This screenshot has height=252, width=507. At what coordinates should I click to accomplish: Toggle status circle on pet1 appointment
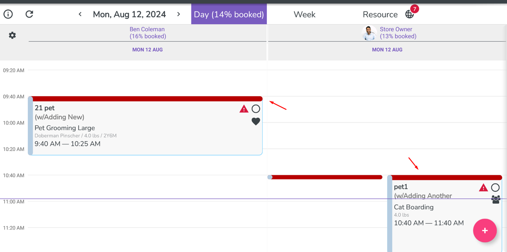pos(495,187)
